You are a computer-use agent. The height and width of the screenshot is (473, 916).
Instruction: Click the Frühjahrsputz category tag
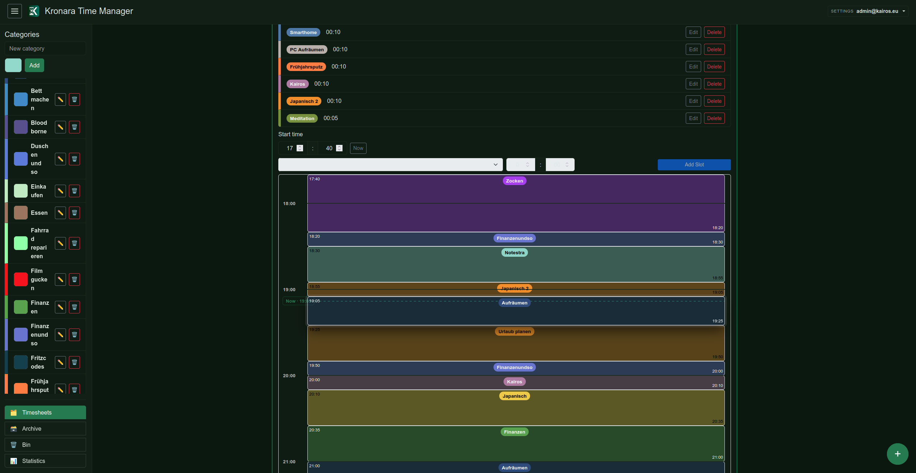click(306, 67)
